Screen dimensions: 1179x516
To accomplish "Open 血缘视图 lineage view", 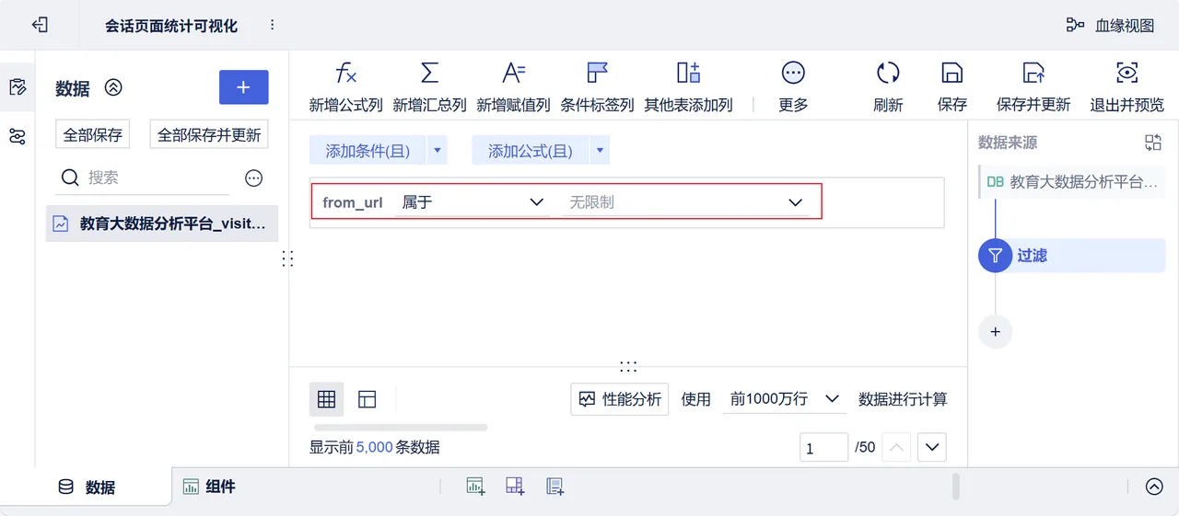I will coord(1110,26).
